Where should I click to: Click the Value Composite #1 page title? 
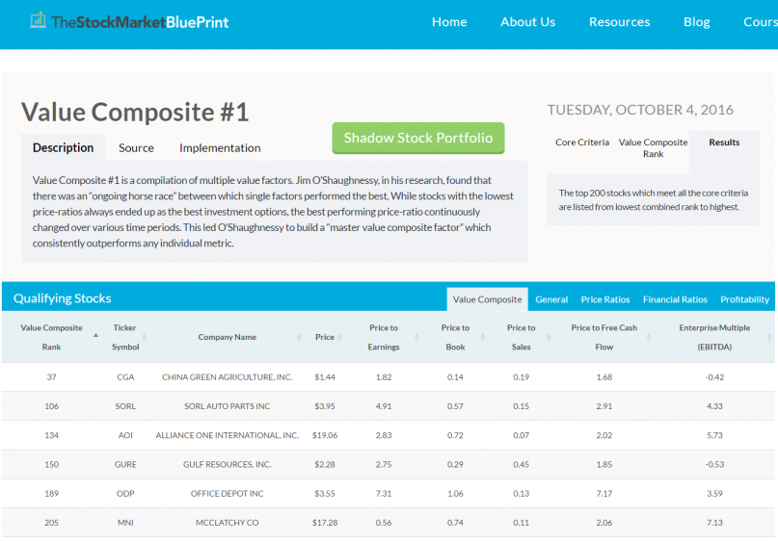click(135, 112)
